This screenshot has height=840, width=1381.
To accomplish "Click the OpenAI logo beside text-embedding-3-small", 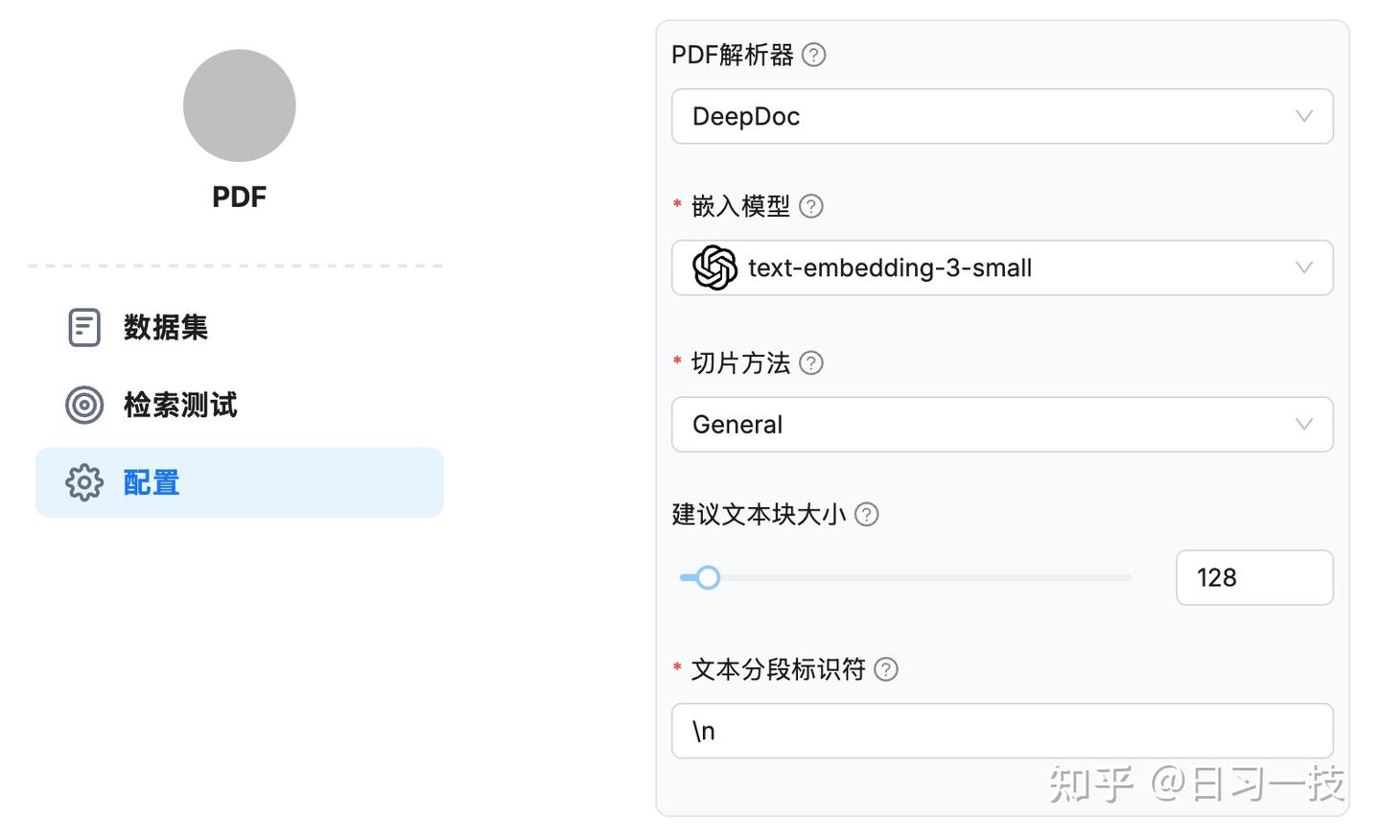I will tap(714, 268).
